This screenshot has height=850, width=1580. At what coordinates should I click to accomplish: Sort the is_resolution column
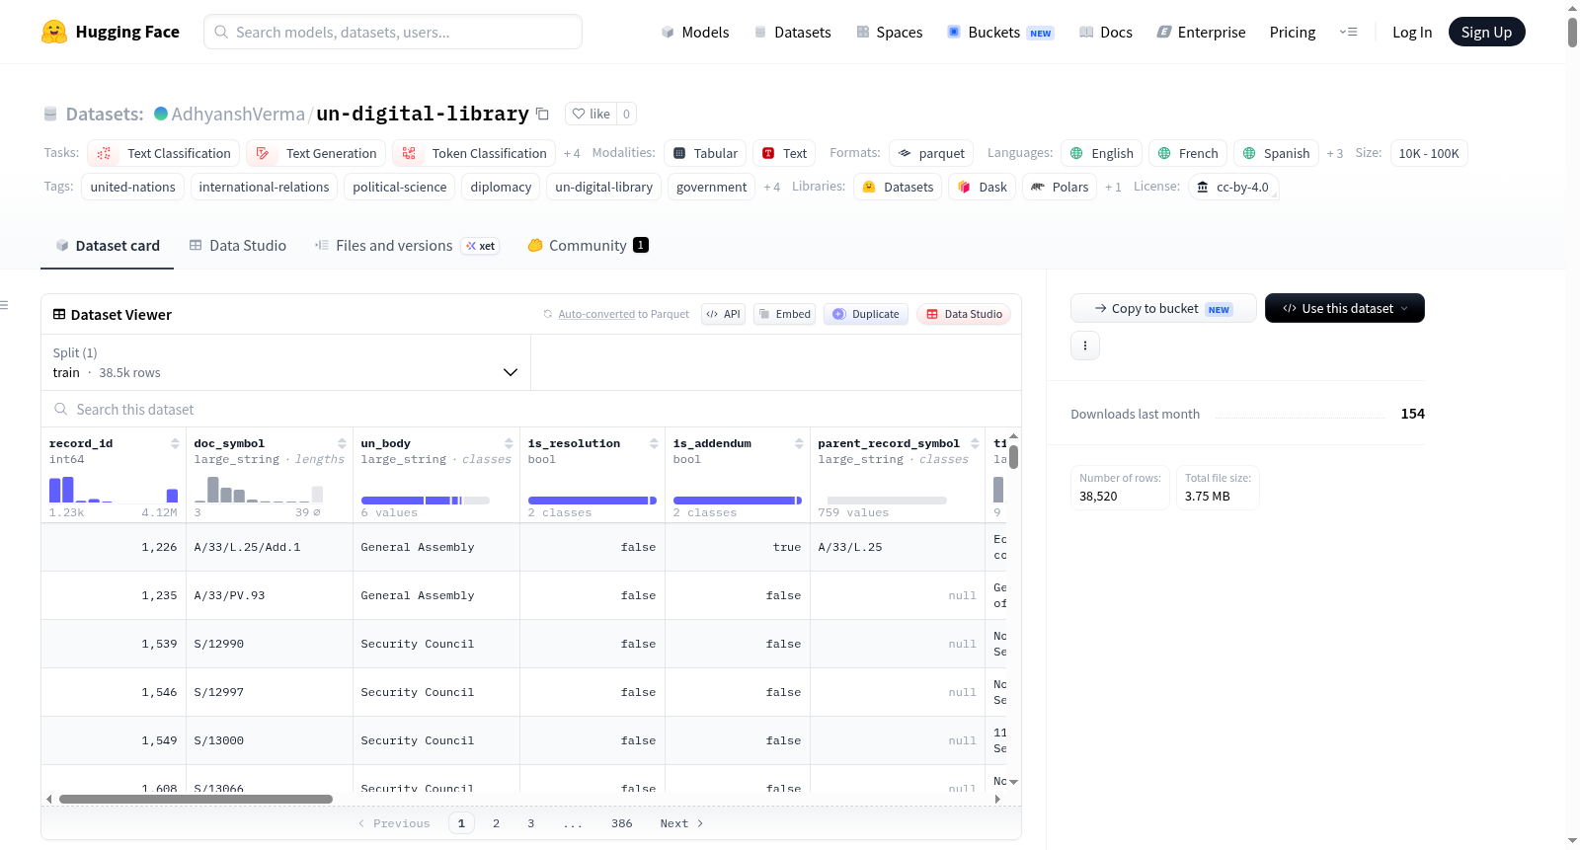coord(654,444)
